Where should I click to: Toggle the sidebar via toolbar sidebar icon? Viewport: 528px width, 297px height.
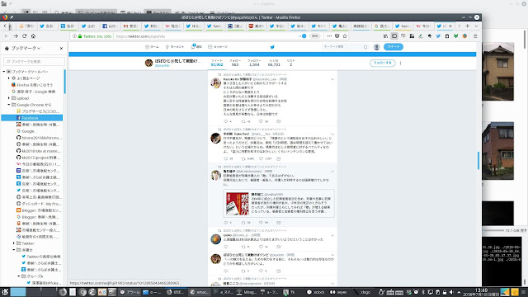(x=394, y=36)
